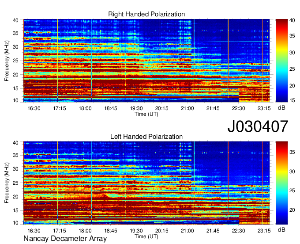Click the 17:15 time tick on Right Handed plot

60,108
